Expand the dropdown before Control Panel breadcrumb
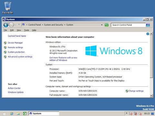The height and width of the screenshot is (116, 155). click(27, 25)
